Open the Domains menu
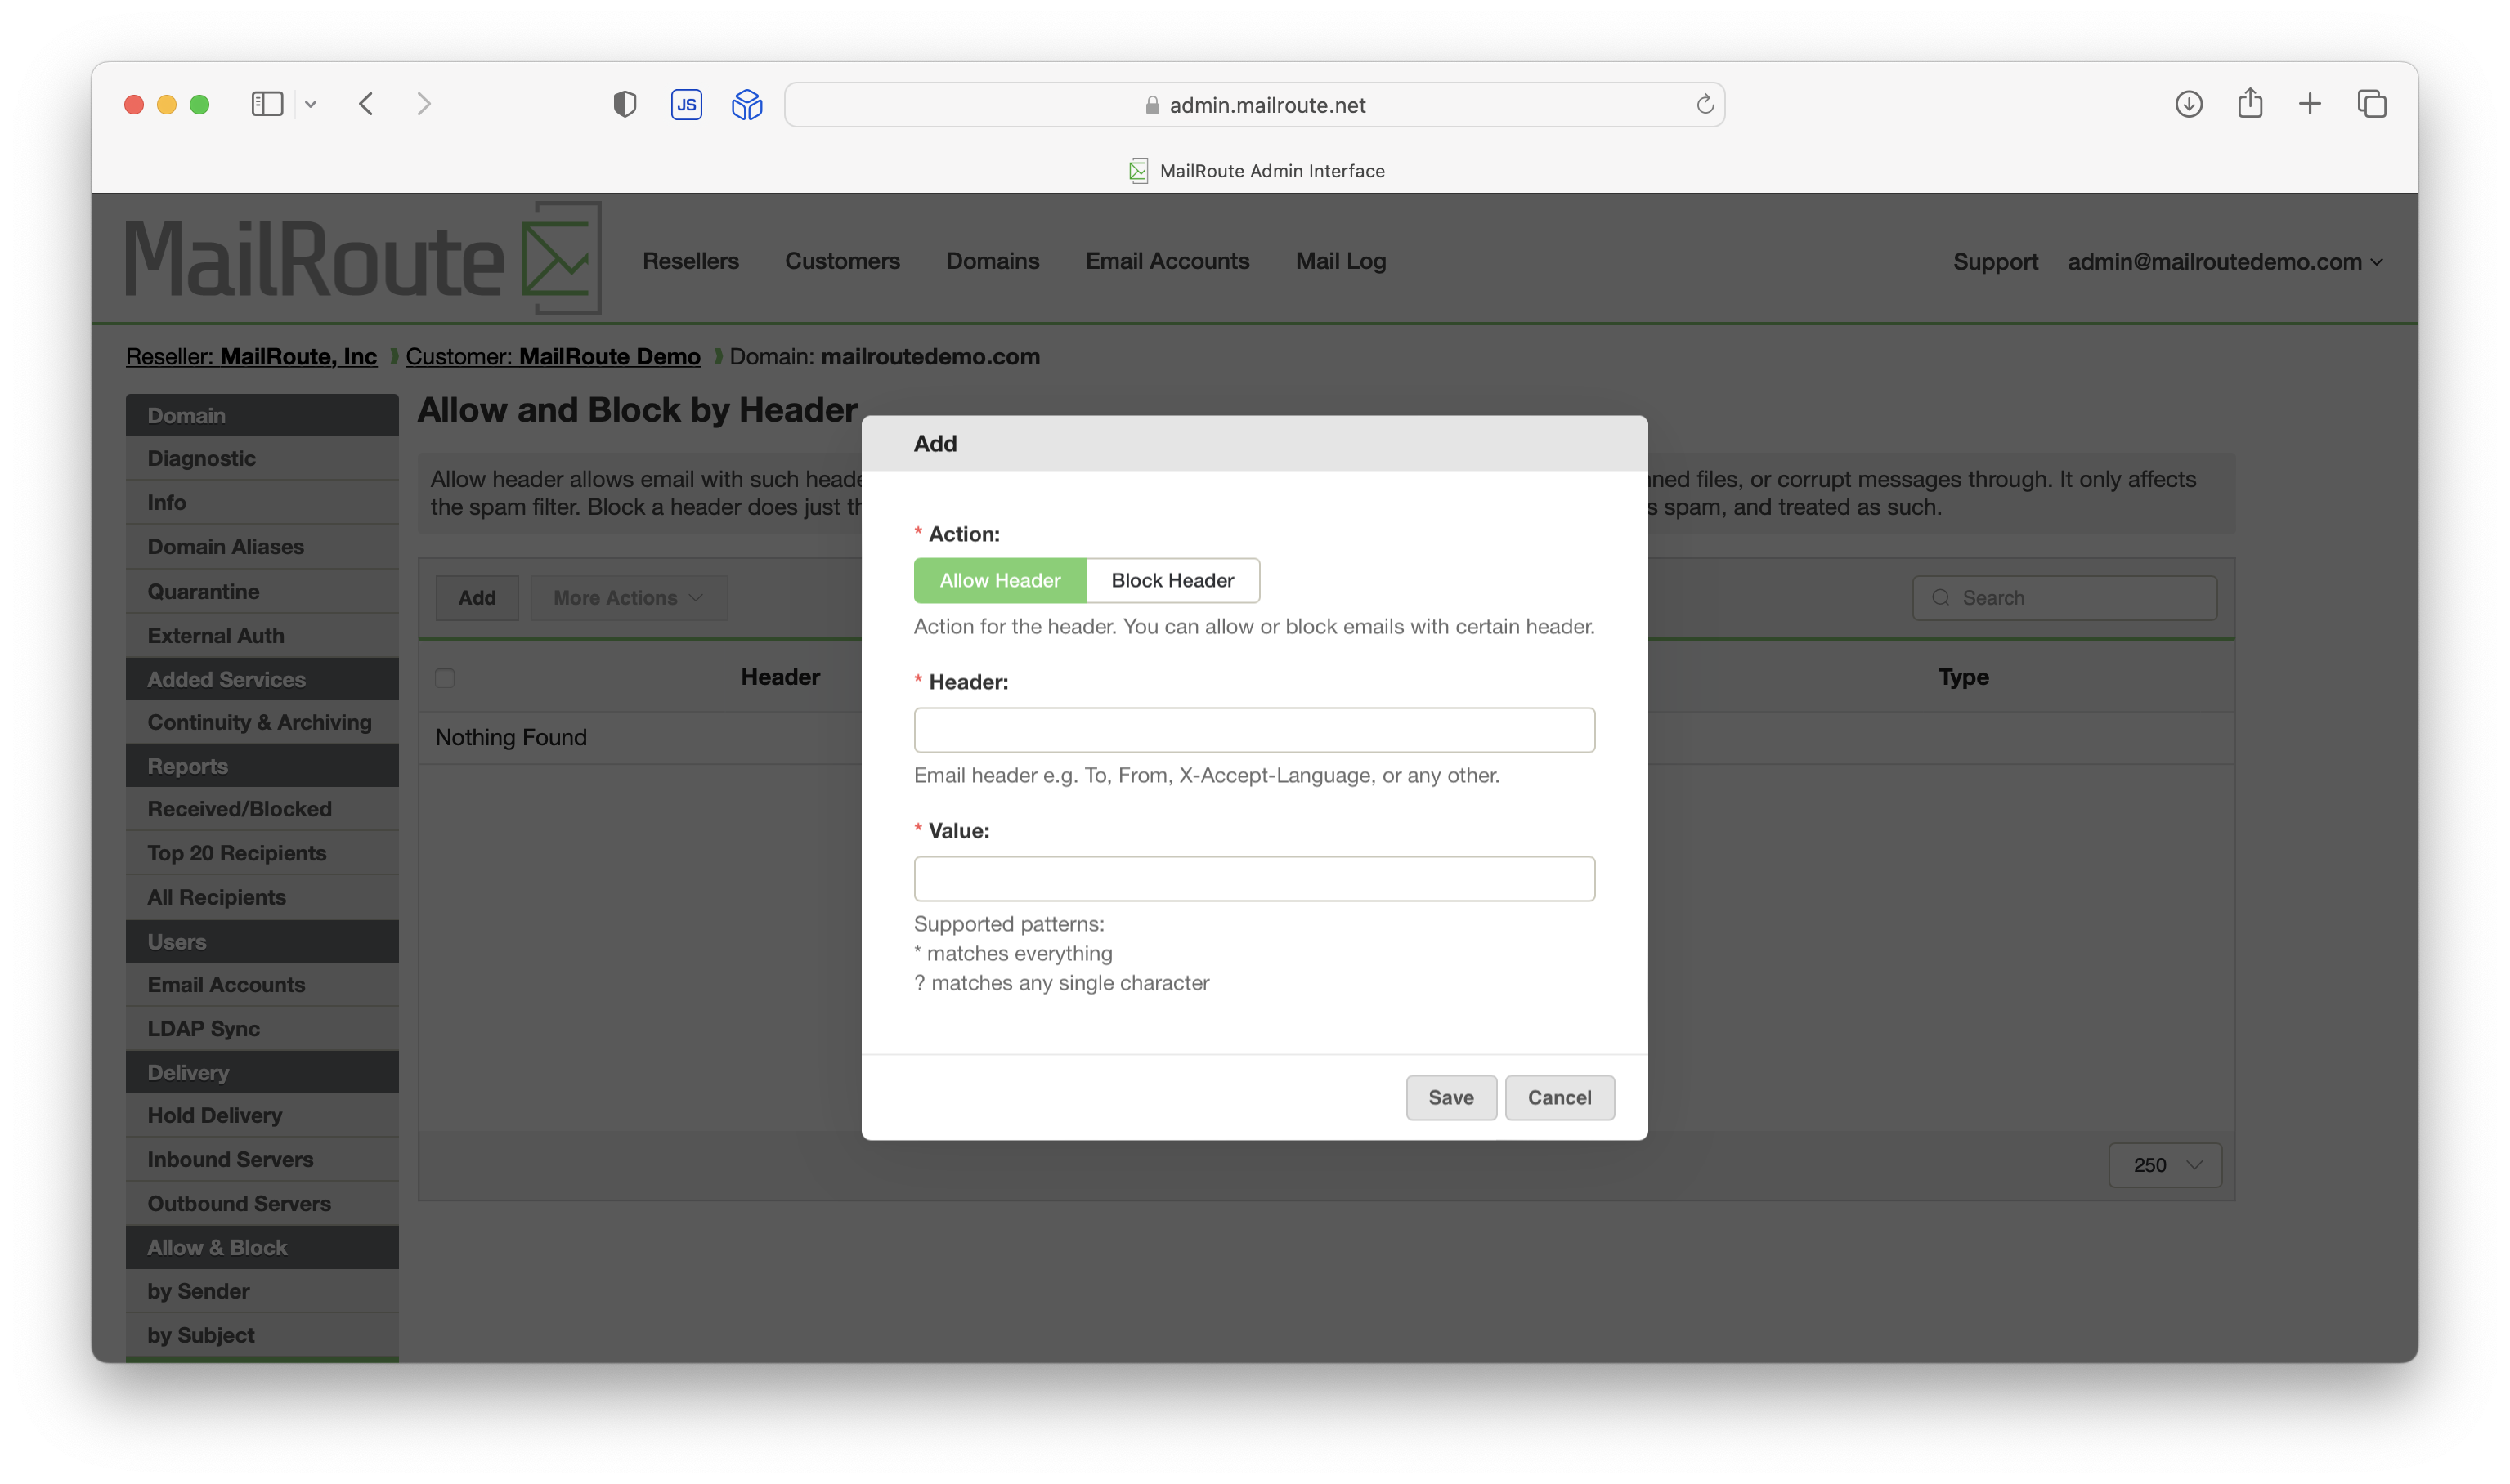The image size is (2510, 1484). click(x=993, y=261)
